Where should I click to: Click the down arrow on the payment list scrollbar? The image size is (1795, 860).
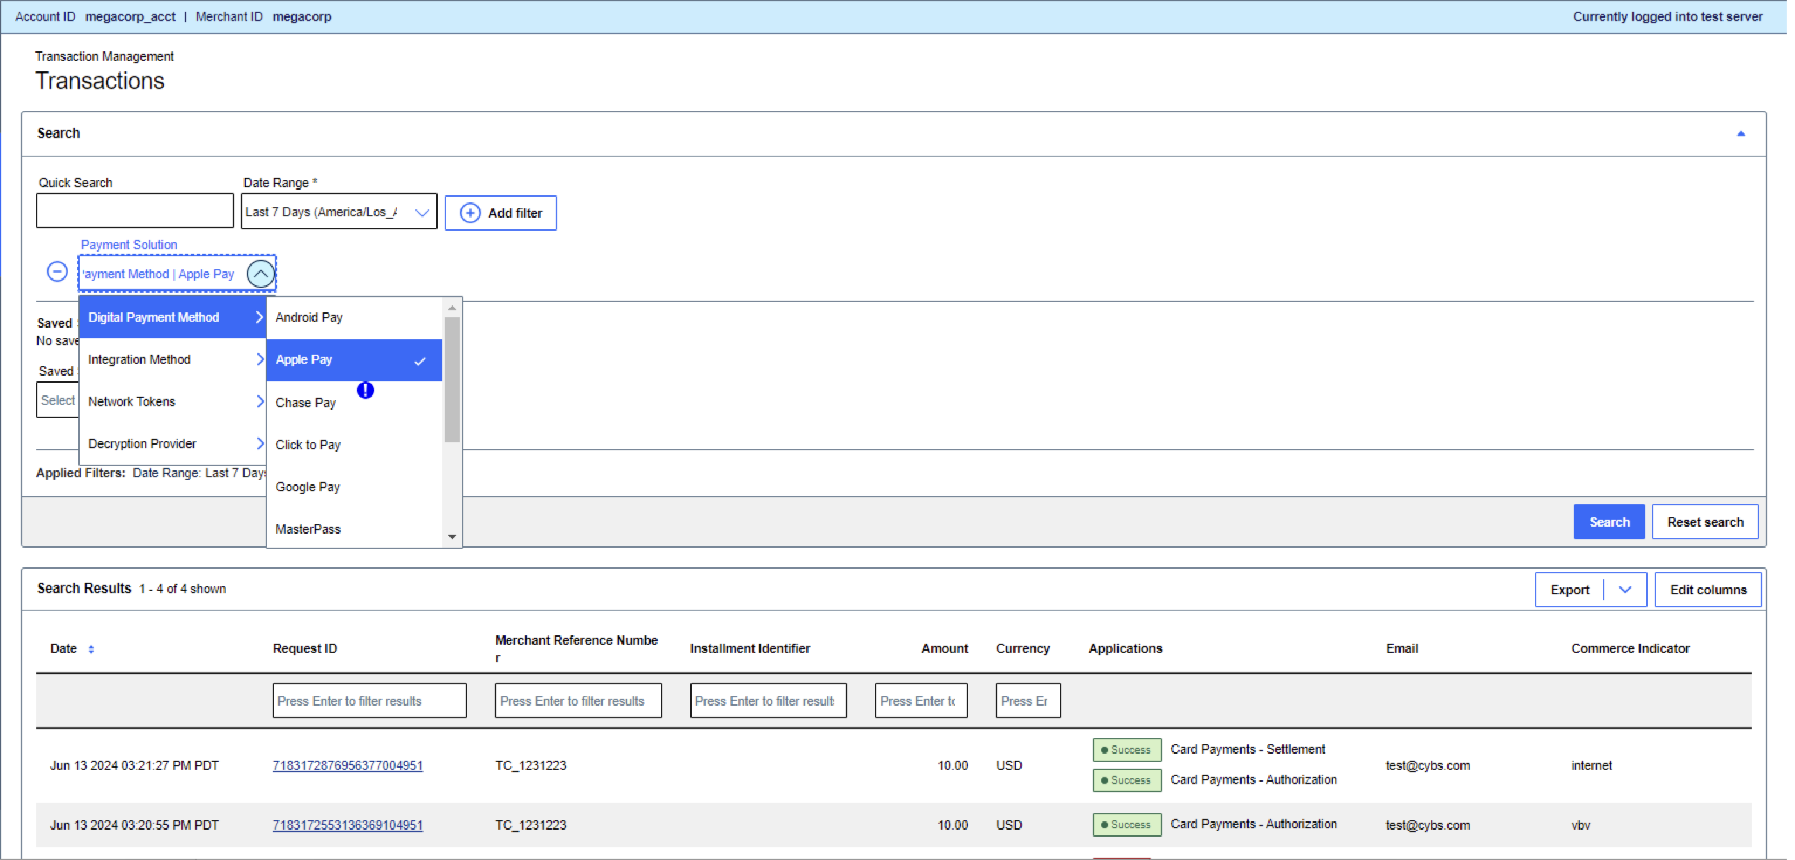pos(452,537)
